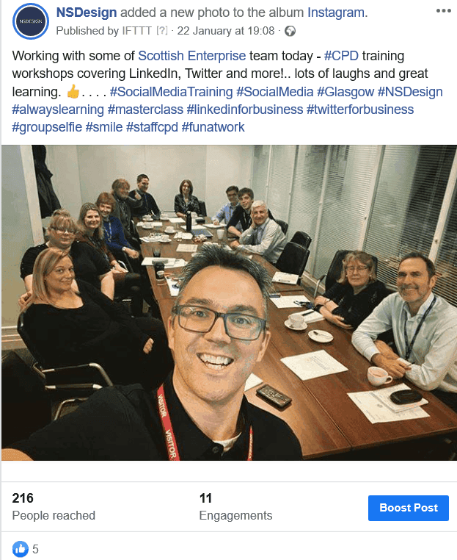The height and width of the screenshot is (560, 457).
Task: Open the Instagram album link
Action: (x=336, y=12)
